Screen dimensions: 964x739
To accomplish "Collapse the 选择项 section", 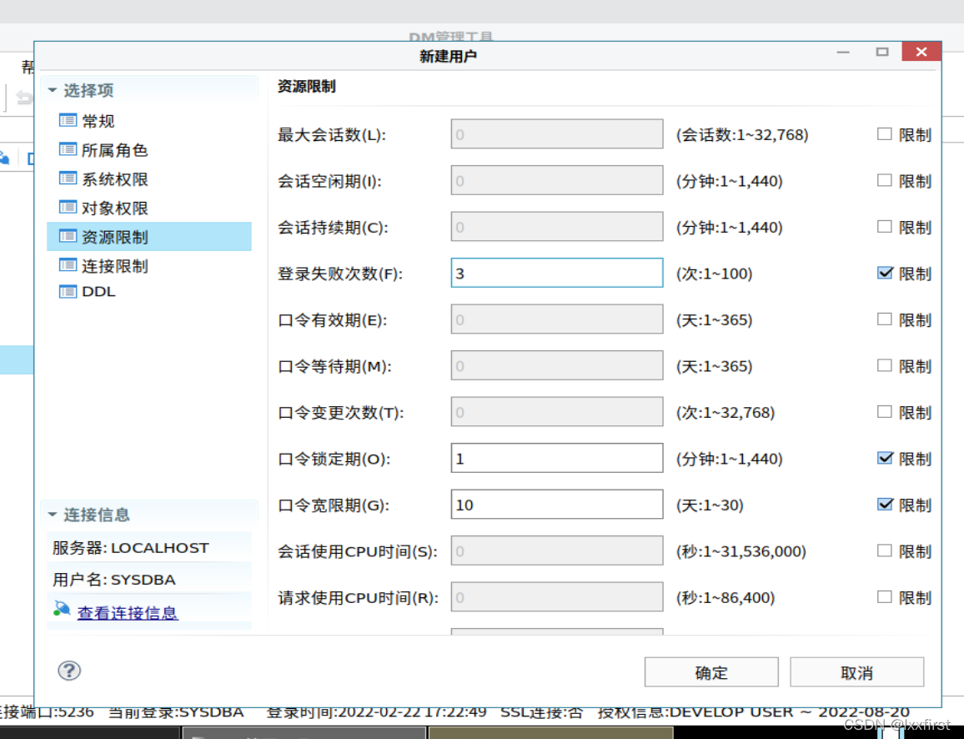I will click(x=53, y=90).
